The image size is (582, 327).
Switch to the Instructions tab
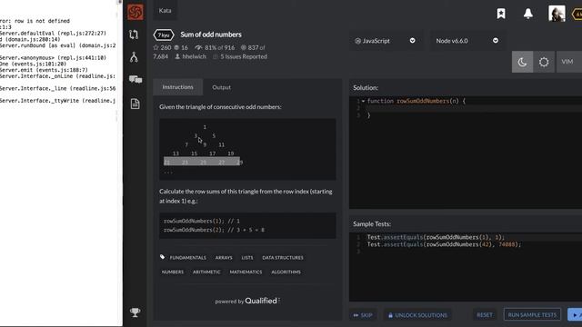(178, 87)
